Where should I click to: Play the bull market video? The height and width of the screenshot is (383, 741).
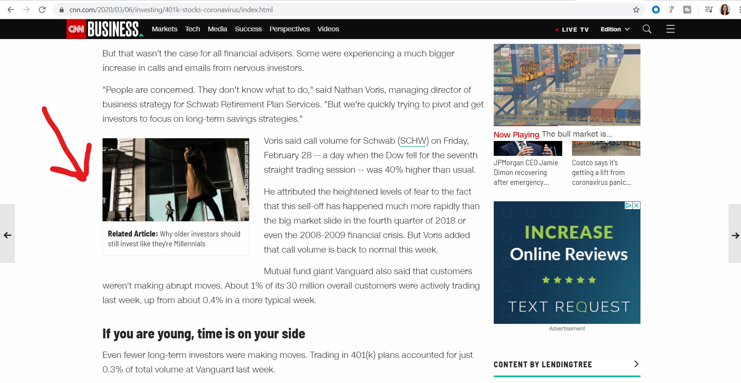pos(567,84)
